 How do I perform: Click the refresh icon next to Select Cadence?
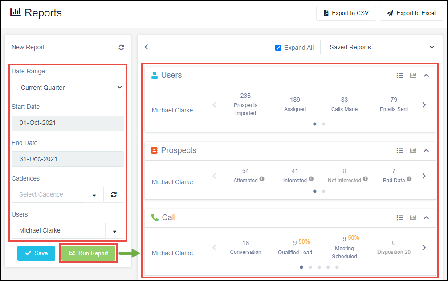(x=114, y=195)
